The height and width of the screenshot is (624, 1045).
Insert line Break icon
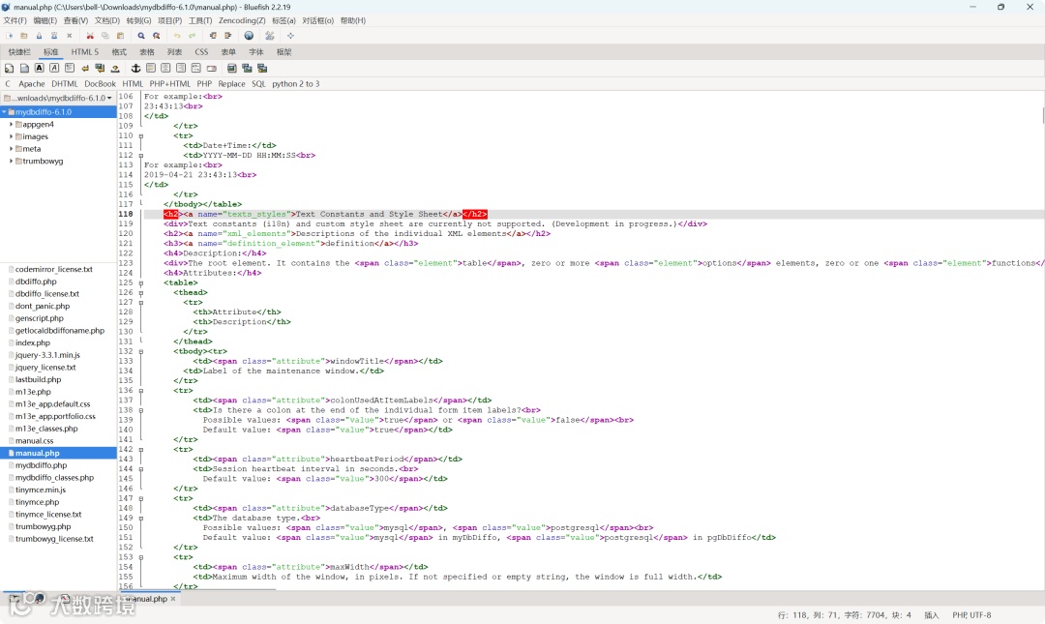pos(84,68)
